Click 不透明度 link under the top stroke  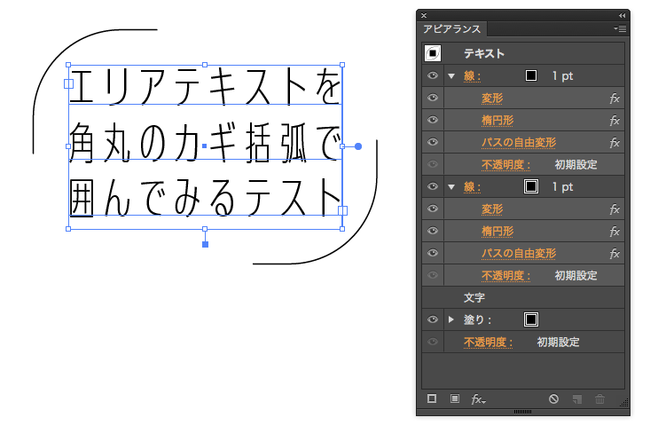(x=505, y=165)
